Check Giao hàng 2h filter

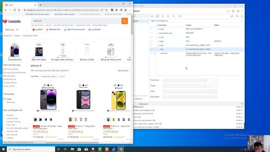[5, 135]
